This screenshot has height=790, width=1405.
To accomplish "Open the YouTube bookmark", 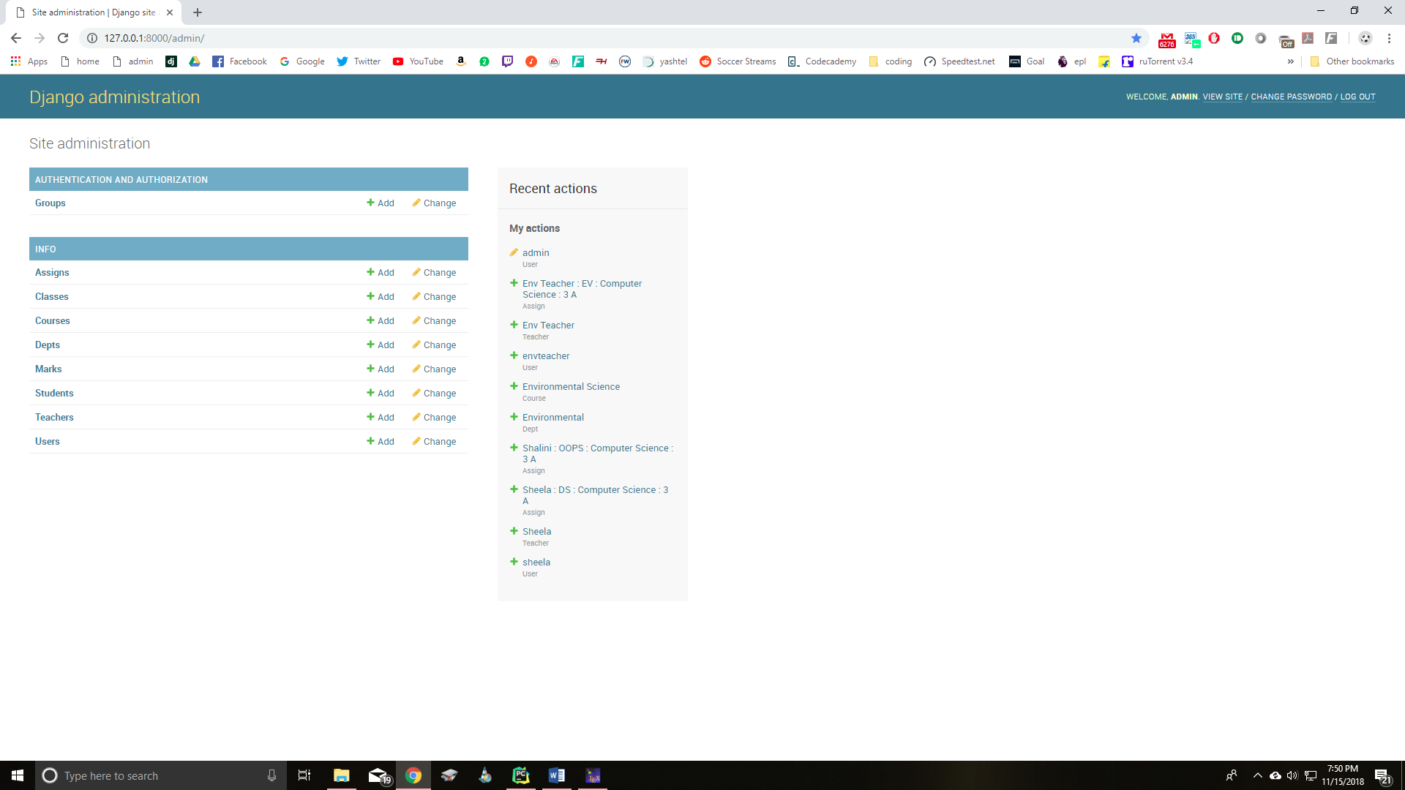I will pyautogui.click(x=418, y=61).
